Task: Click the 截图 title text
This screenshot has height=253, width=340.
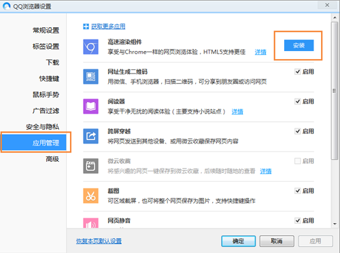Action: [x=114, y=191]
